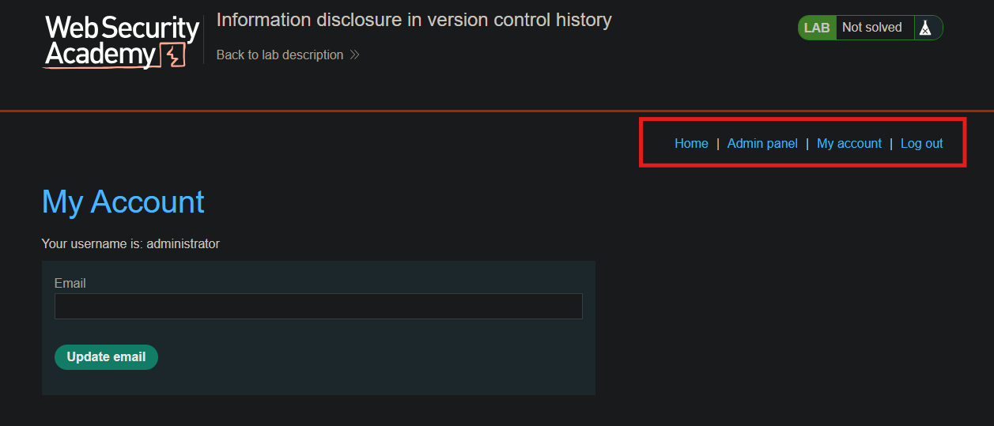Click the lightning bolt icon beside Academy
This screenshot has width=994, height=426.
(172, 55)
